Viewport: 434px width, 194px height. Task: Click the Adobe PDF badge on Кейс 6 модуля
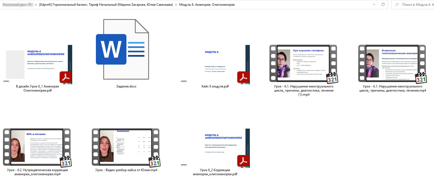[243, 77]
